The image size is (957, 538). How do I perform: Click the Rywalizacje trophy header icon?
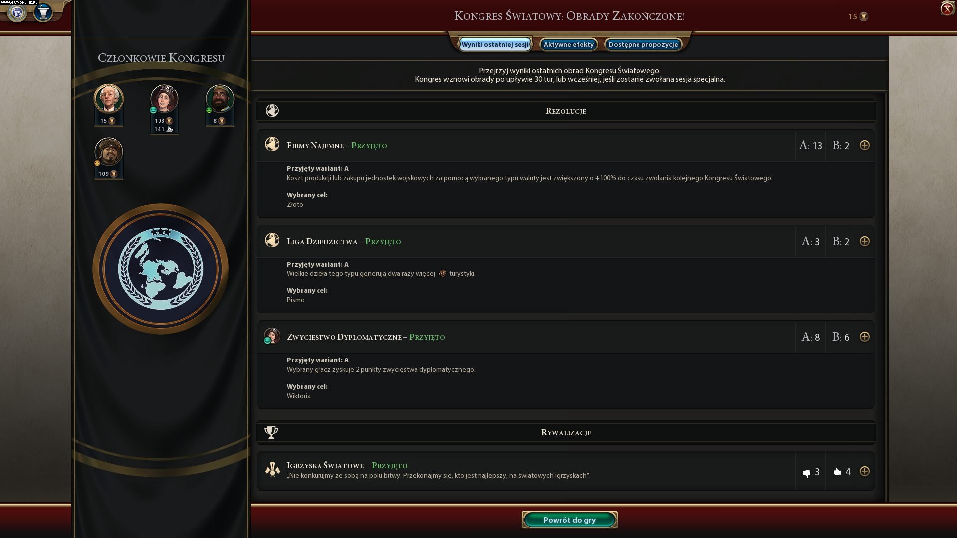271,432
